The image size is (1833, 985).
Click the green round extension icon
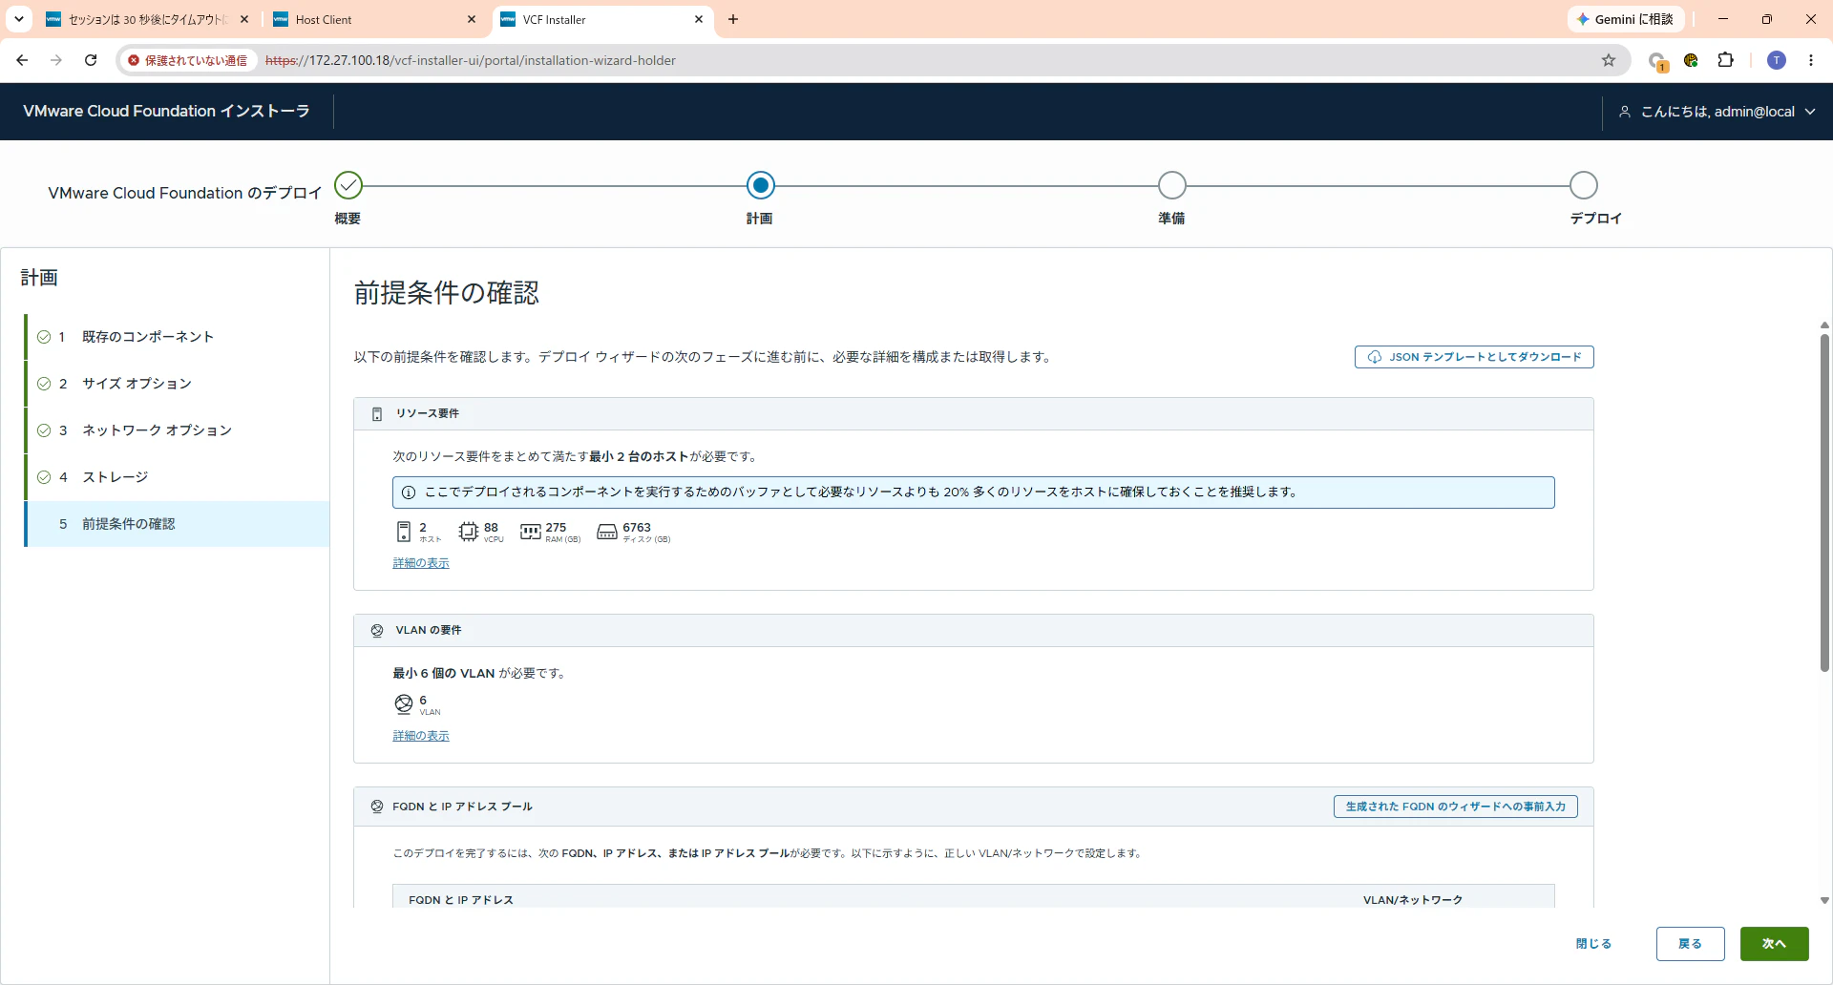(1691, 60)
